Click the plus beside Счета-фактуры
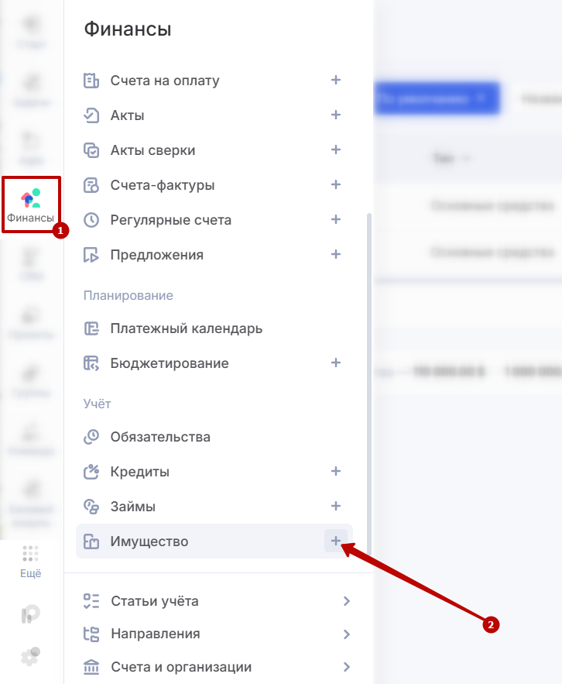 click(x=336, y=185)
